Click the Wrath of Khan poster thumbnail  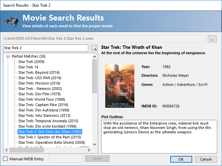(x=120, y=86)
